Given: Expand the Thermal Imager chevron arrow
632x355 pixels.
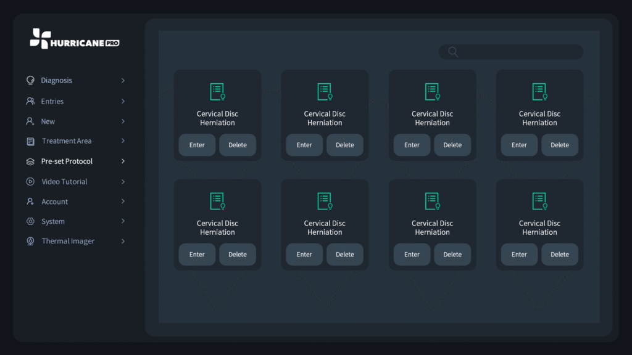Looking at the screenshot, I should click(x=123, y=241).
